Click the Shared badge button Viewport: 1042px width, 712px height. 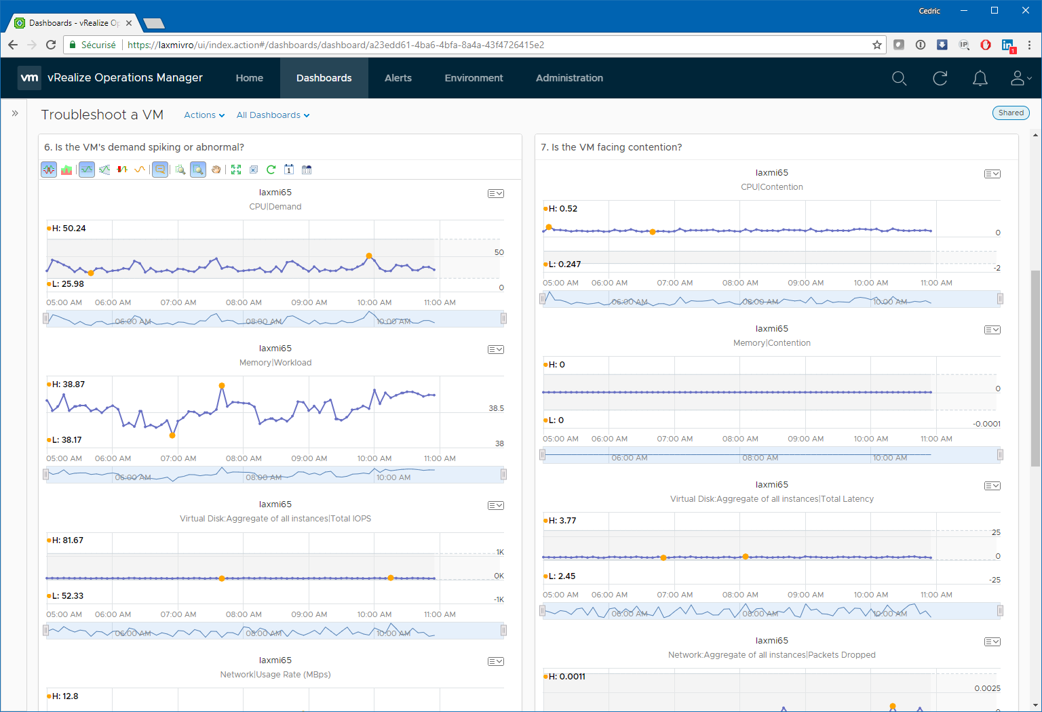[1010, 113]
